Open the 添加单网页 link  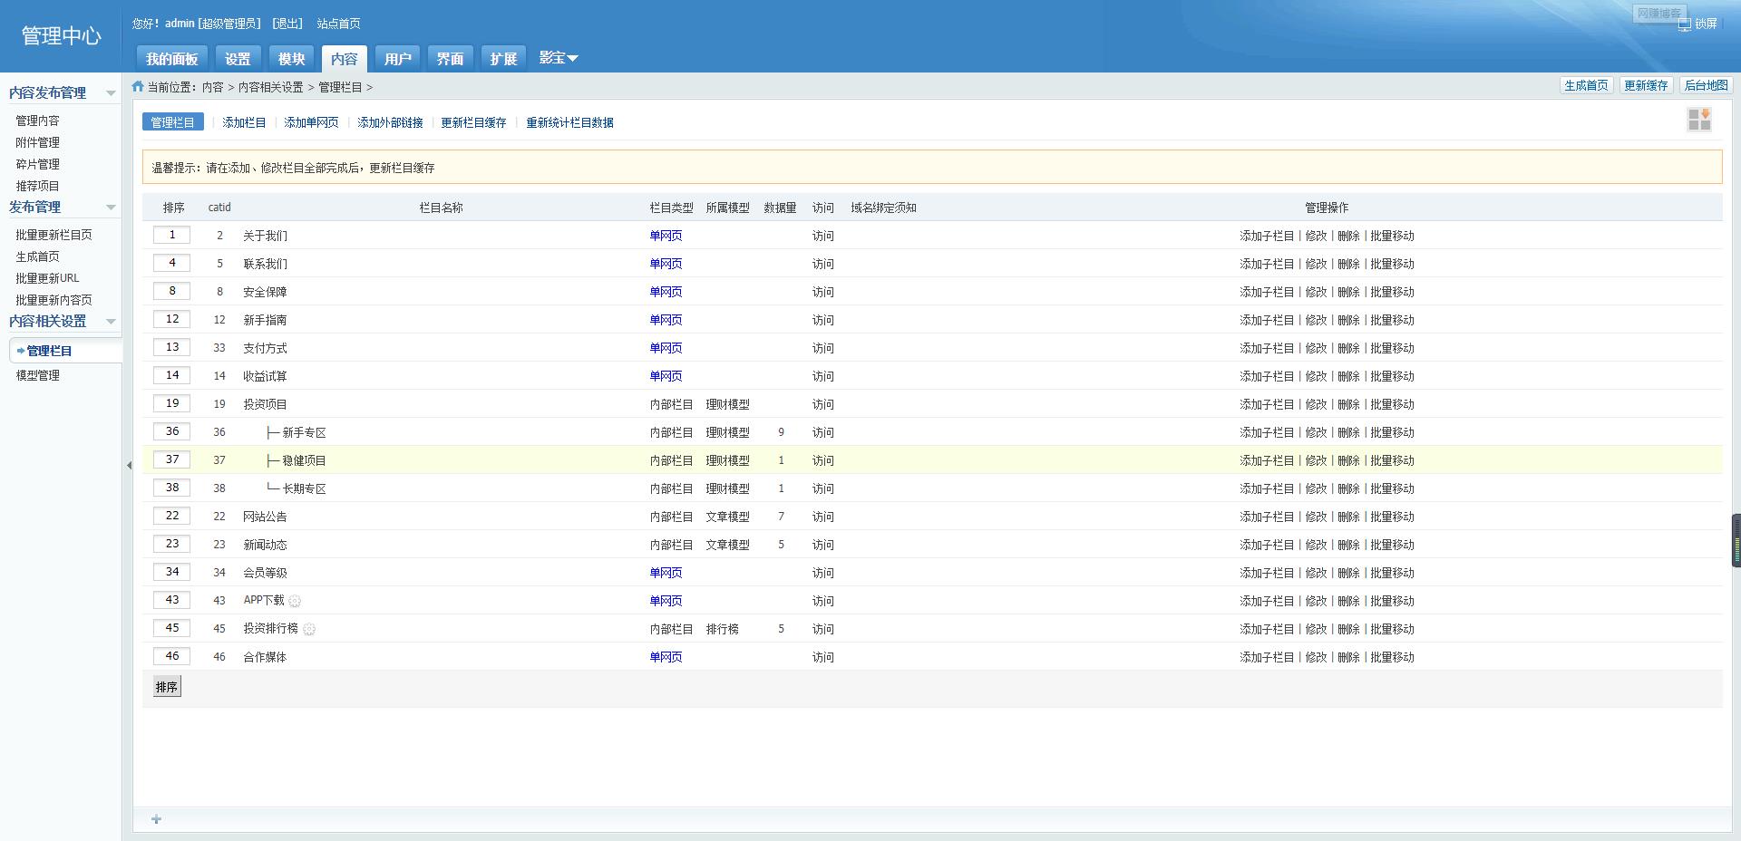pos(311,122)
